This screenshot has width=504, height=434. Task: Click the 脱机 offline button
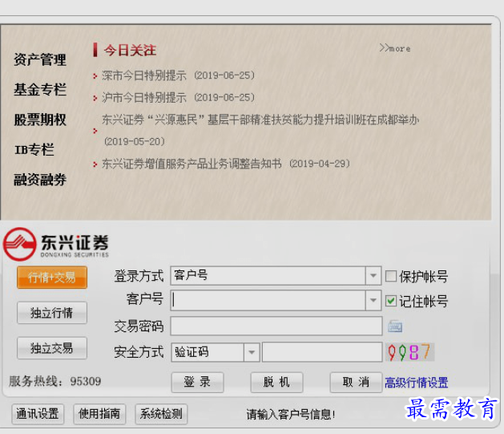[x=276, y=382]
